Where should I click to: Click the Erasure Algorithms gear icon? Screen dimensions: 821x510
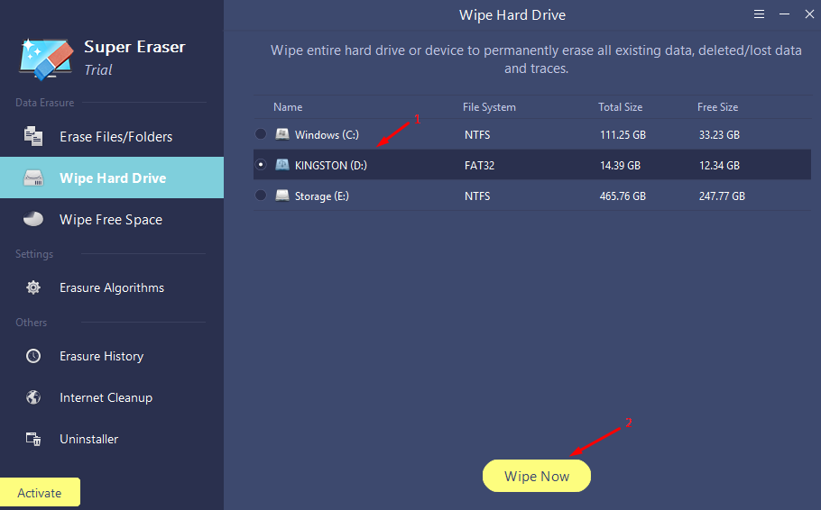(33, 287)
